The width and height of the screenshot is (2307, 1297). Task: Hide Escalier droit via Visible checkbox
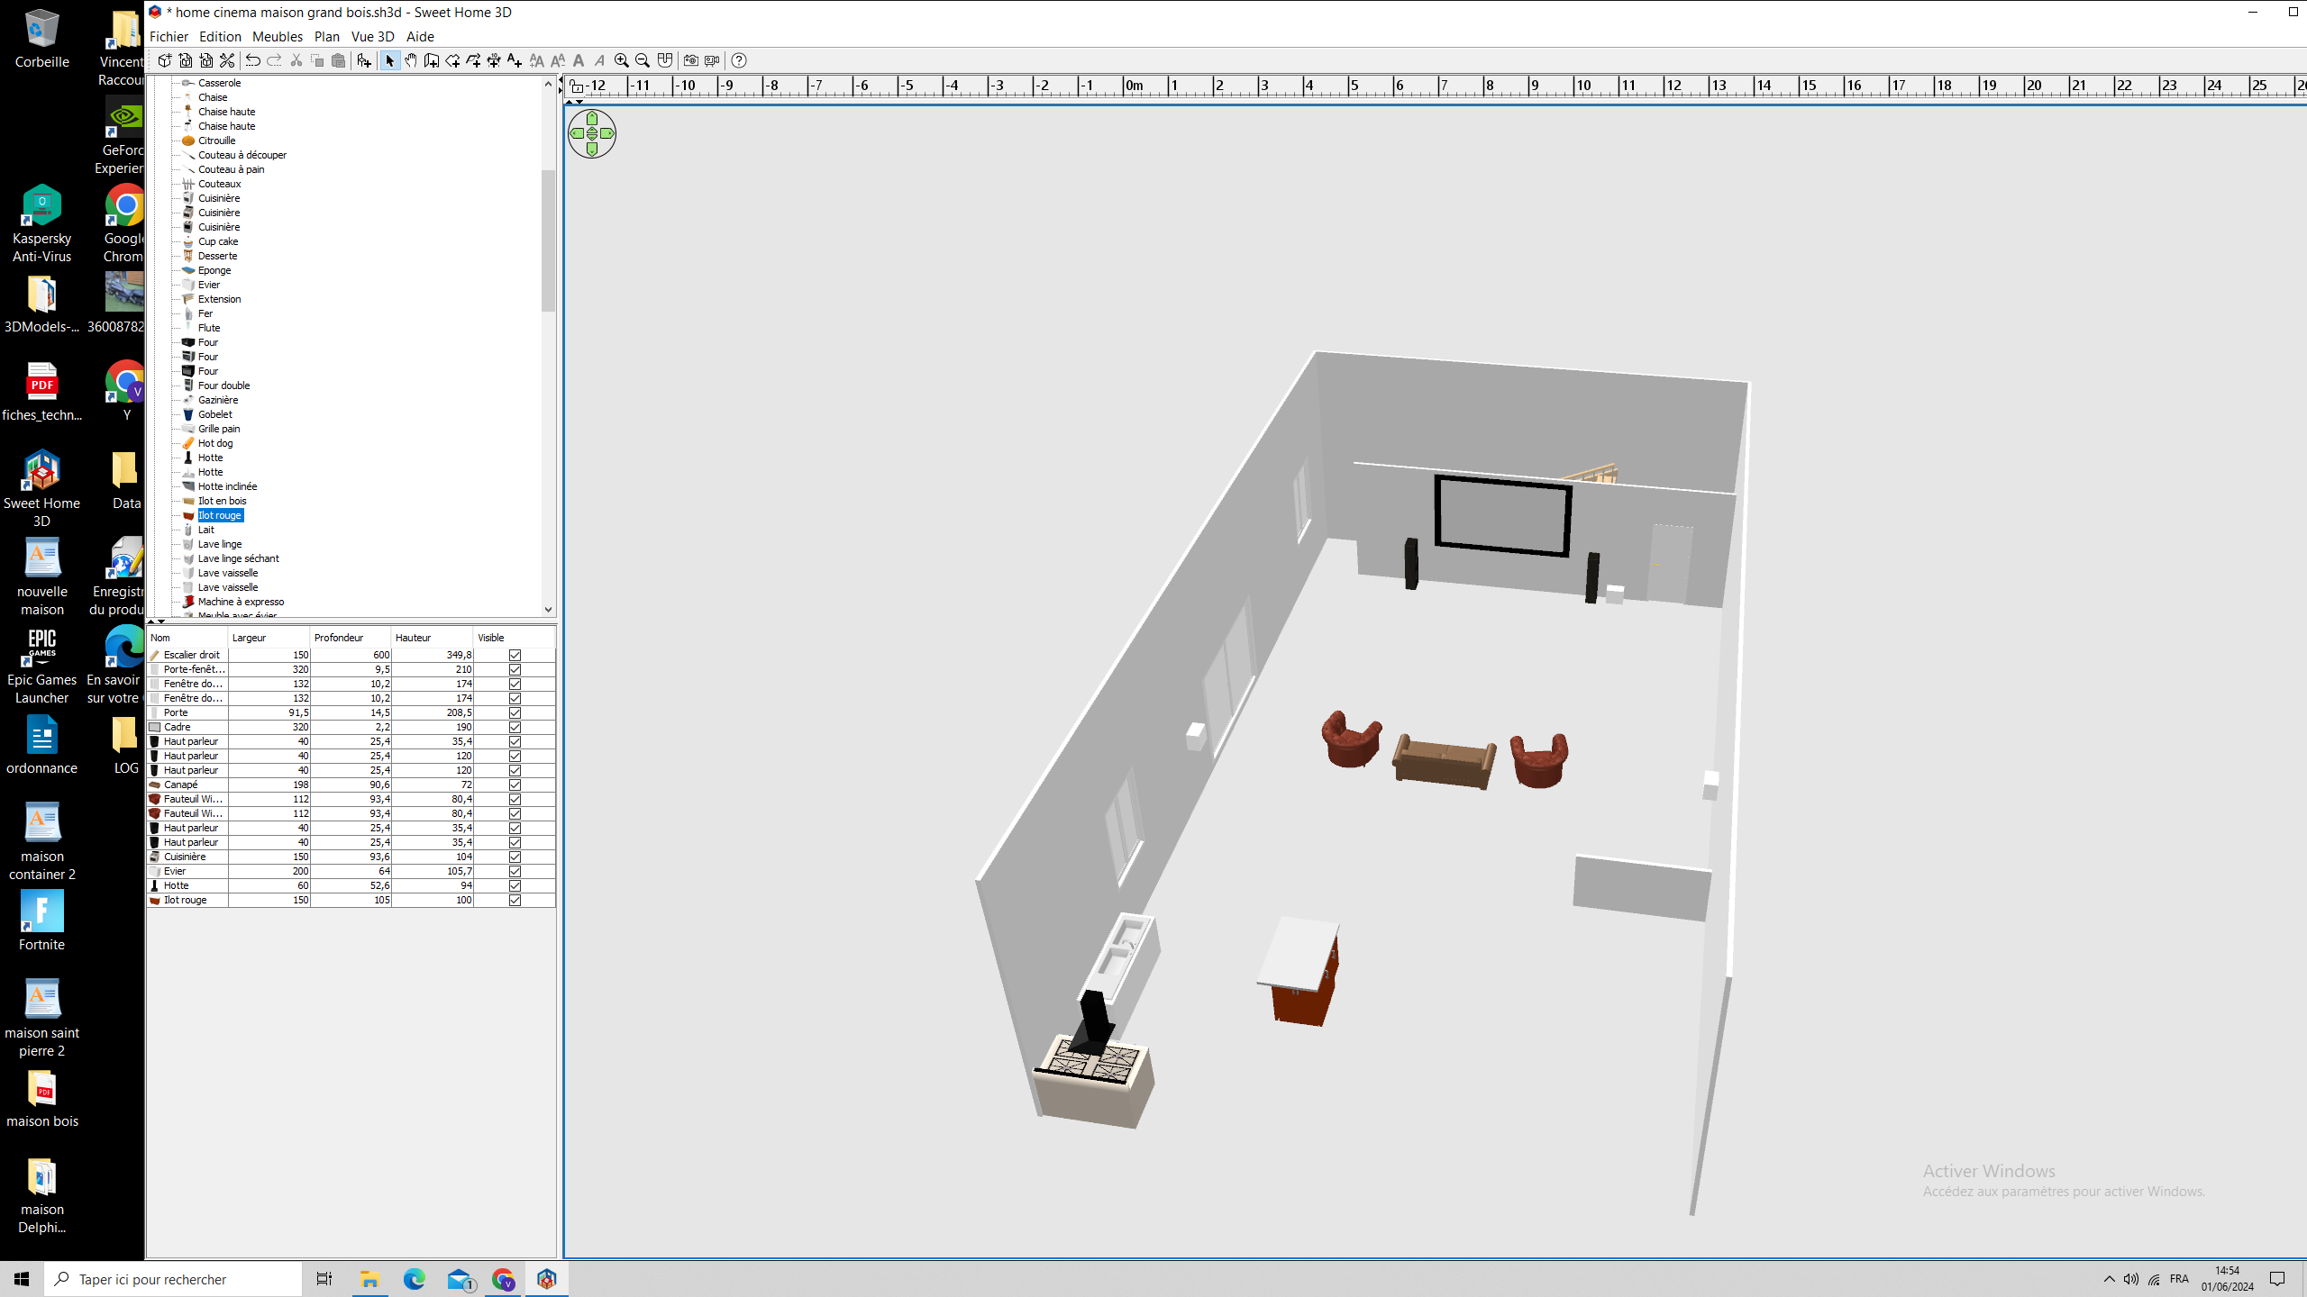coord(515,655)
